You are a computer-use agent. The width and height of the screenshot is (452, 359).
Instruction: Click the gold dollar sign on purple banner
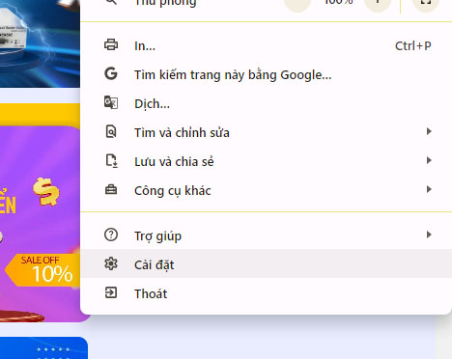[x=46, y=191]
